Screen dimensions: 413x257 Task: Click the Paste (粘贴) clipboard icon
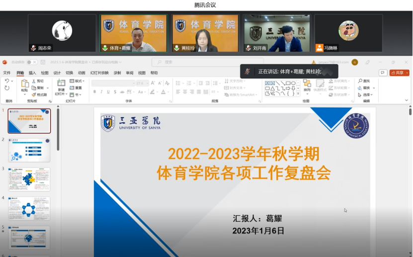24,85
